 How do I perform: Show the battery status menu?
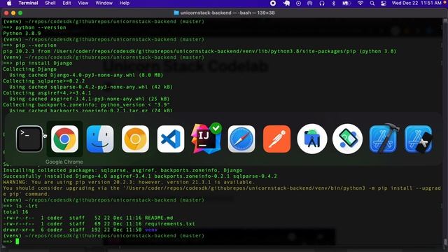(346, 3)
